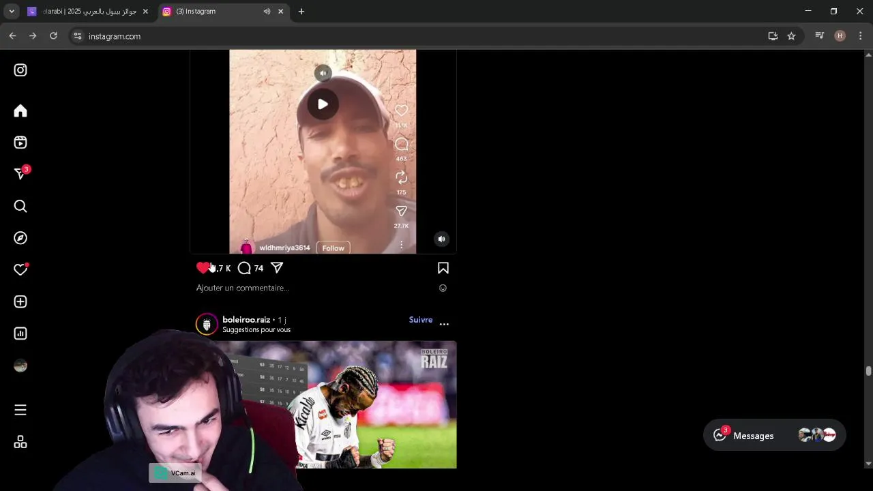The width and height of the screenshot is (873, 491).
Task: Click in-video repost icon showing 175
Action: pos(401,177)
